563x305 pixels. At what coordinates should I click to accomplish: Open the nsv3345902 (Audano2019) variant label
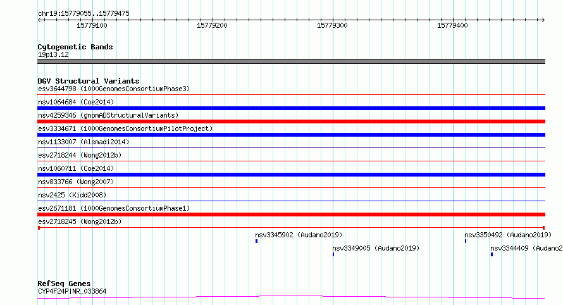[299, 235]
